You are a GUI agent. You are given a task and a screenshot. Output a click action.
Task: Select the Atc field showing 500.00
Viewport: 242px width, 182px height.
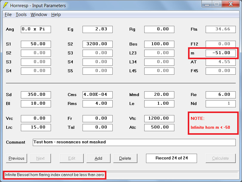[159, 128]
